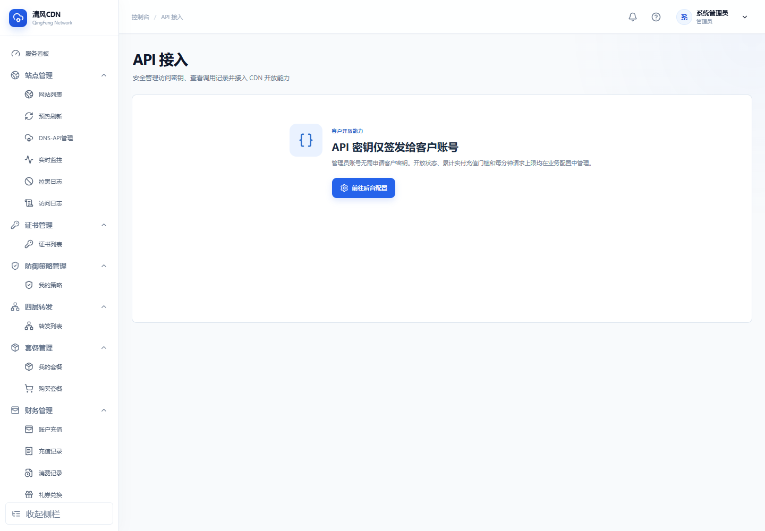The image size is (765, 531).
Task: Click the 控制台 breadcrumb link
Action: 140,17
